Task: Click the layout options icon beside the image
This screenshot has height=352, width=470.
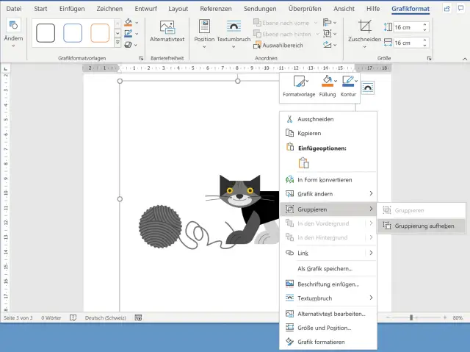Action: 368,87
